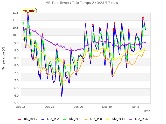This screenshot has height=124, width=166.
Task: Click the 9.0 y-axis tick label
Action: click(16, 51)
